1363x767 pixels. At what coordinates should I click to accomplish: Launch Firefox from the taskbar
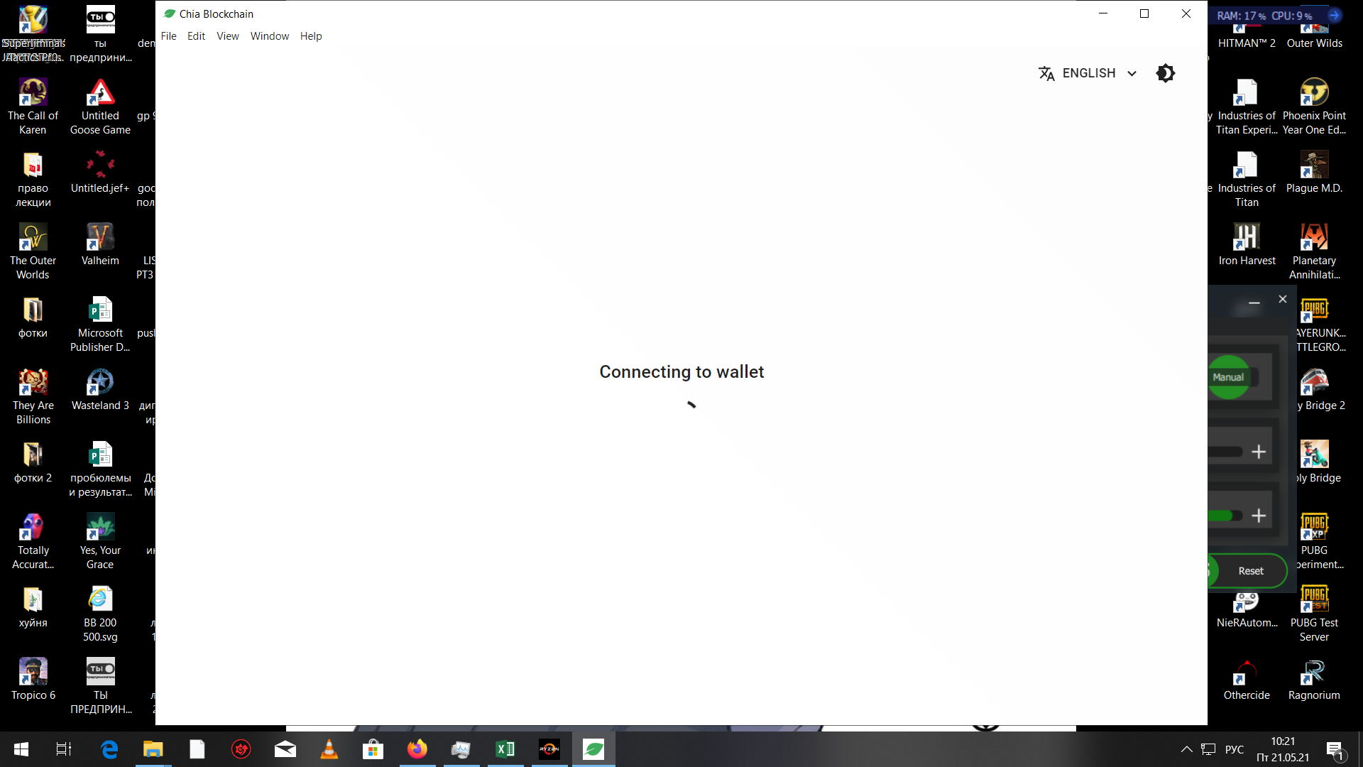pyautogui.click(x=417, y=749)
